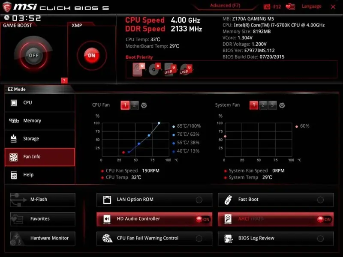Click the 70°C/63% point on CPU fan curve
Viewport: 343px width, 257px height.
(149, 135)
